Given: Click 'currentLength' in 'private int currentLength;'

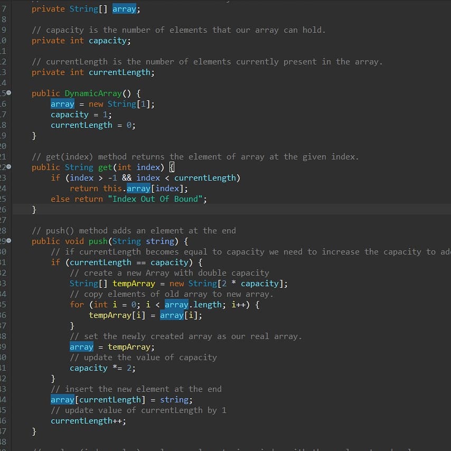Looking at the screenshot, I should [119, 72].
